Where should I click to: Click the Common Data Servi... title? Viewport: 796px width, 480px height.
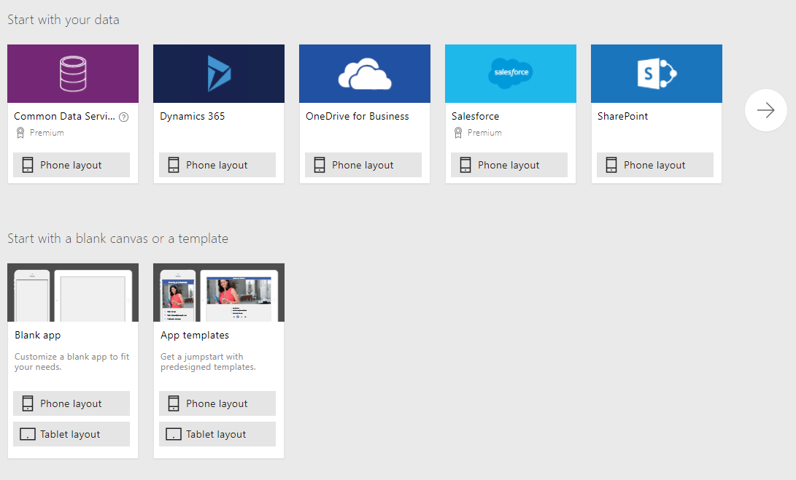tap(64, 116)
